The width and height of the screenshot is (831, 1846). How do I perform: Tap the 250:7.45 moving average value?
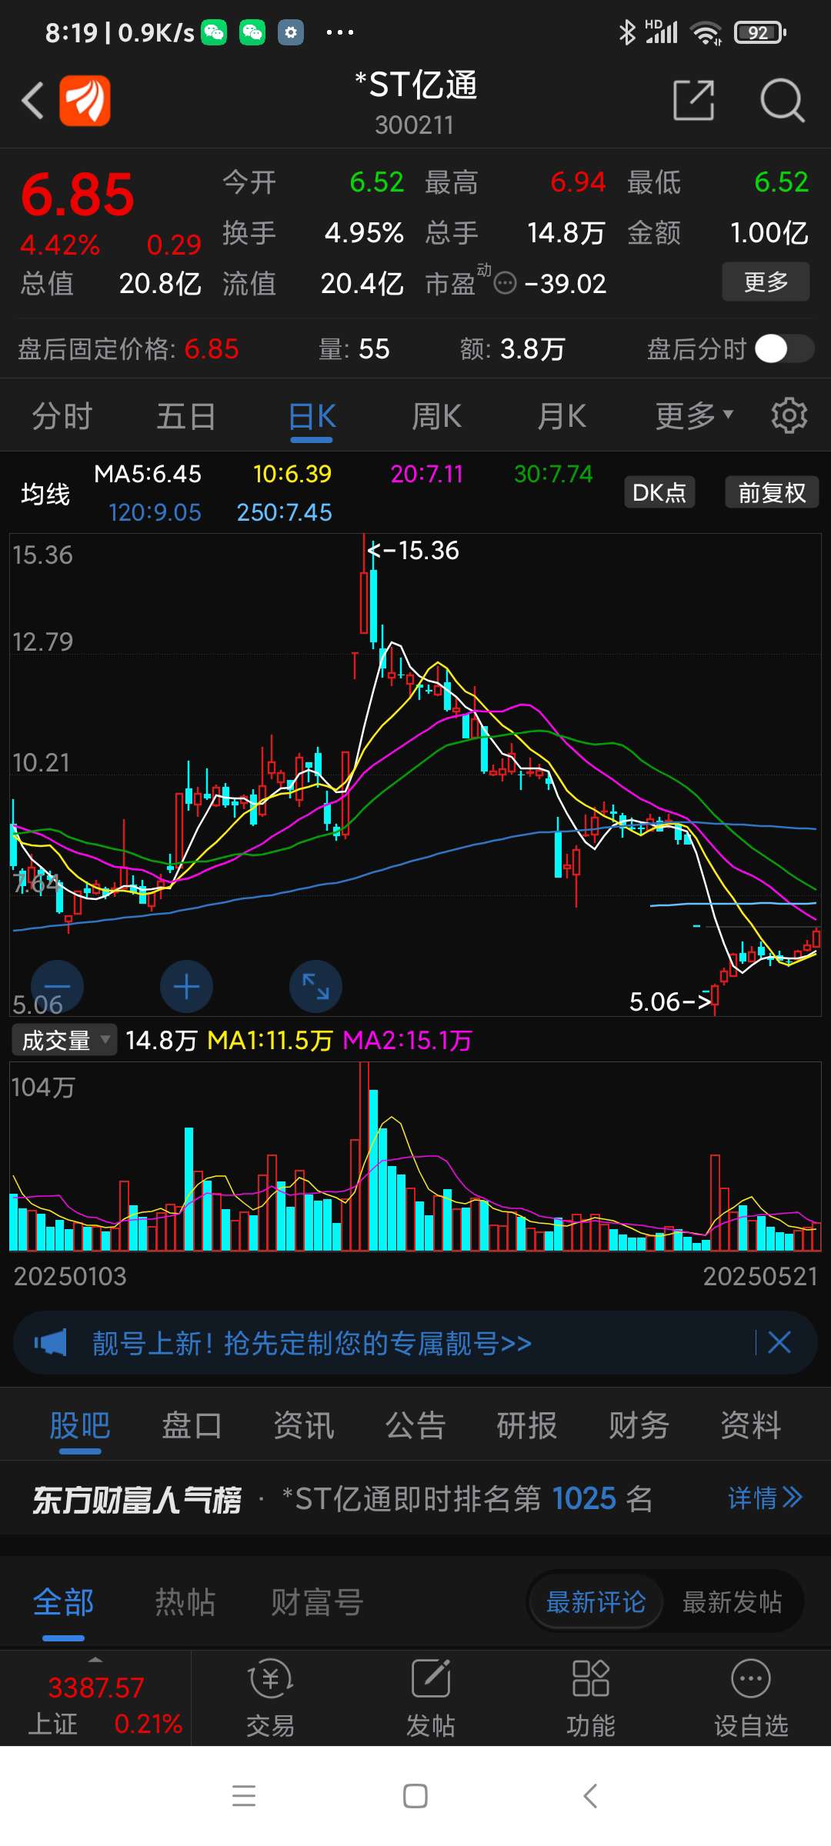click(284, 512)
